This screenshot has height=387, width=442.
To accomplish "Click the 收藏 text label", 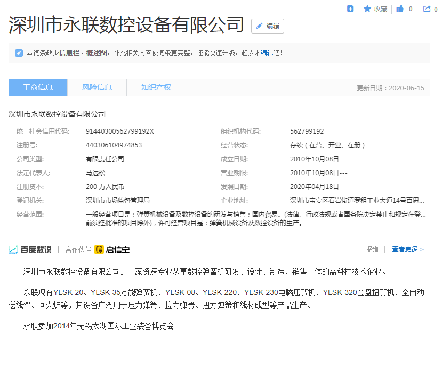I will point(381,9).
